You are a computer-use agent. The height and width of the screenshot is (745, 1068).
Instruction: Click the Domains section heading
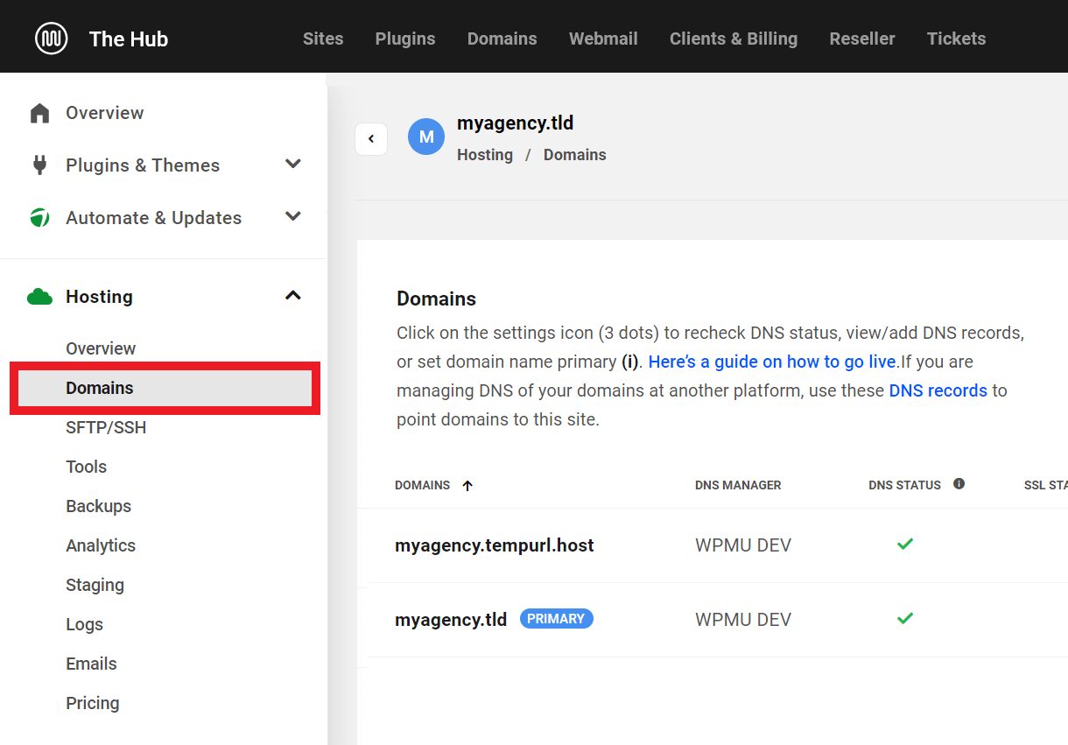[436, 299]
